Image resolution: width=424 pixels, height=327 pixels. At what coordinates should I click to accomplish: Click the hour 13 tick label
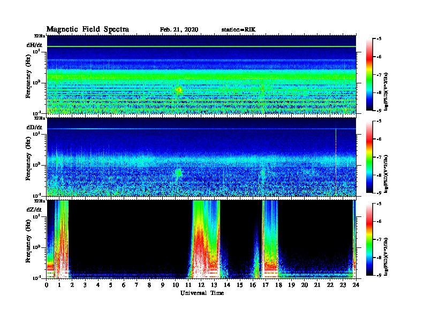click(214, 285)
